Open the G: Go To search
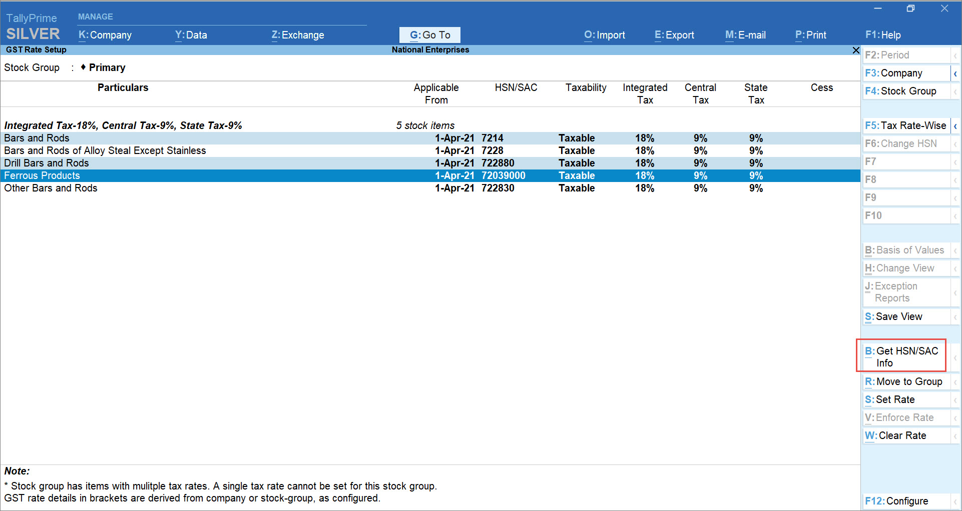Viewport: 962px width, 511px height. tap(430, 35)
